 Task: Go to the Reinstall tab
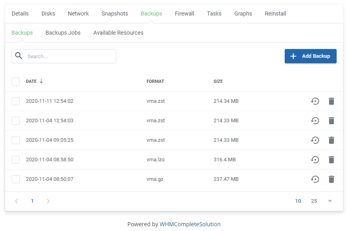click(276, 14)
